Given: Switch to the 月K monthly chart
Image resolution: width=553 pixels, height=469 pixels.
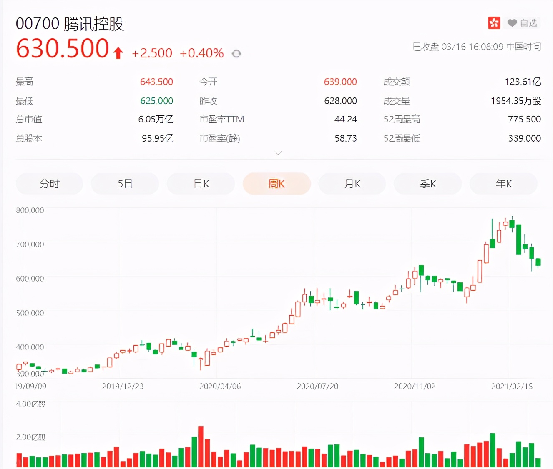Looking at the screenshot, I should pyautogui.click(x=352, y=183).
